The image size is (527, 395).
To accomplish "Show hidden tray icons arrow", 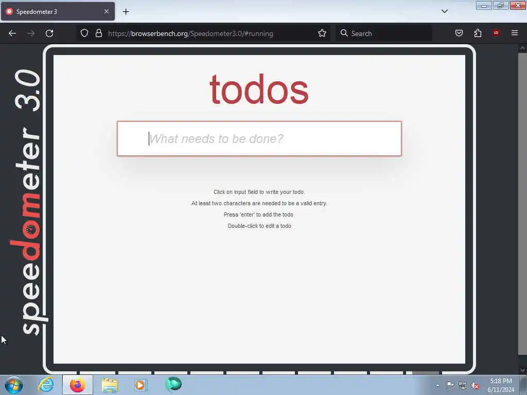I will [x=437, y=385].
